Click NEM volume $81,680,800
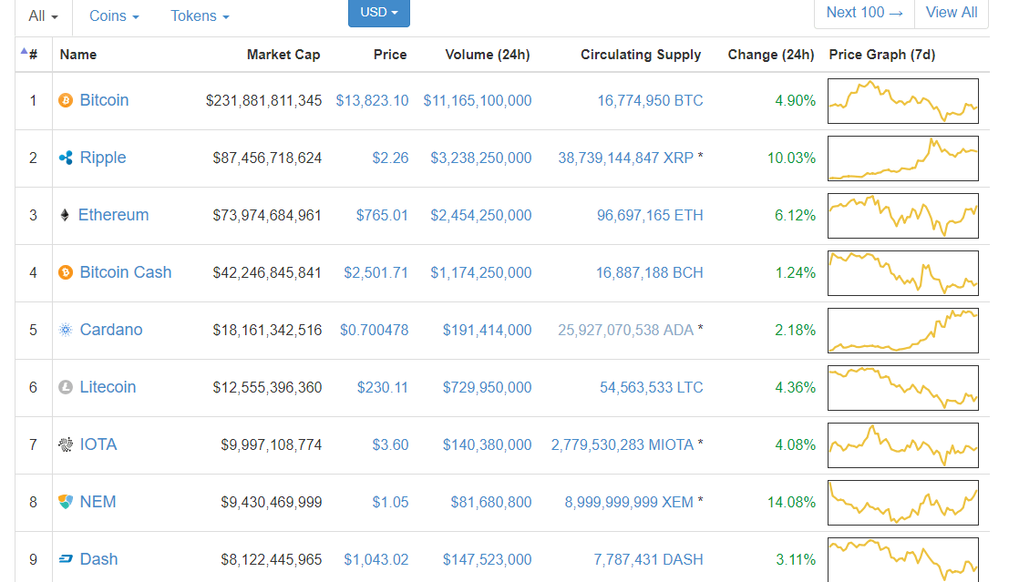This screenshot has width=1019, height=582. point(490,502)
